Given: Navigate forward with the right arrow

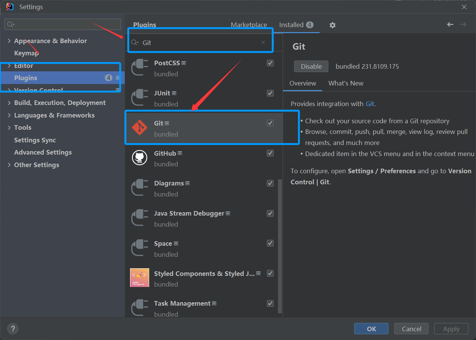Looking at the screenshot, I should [463, 24].
